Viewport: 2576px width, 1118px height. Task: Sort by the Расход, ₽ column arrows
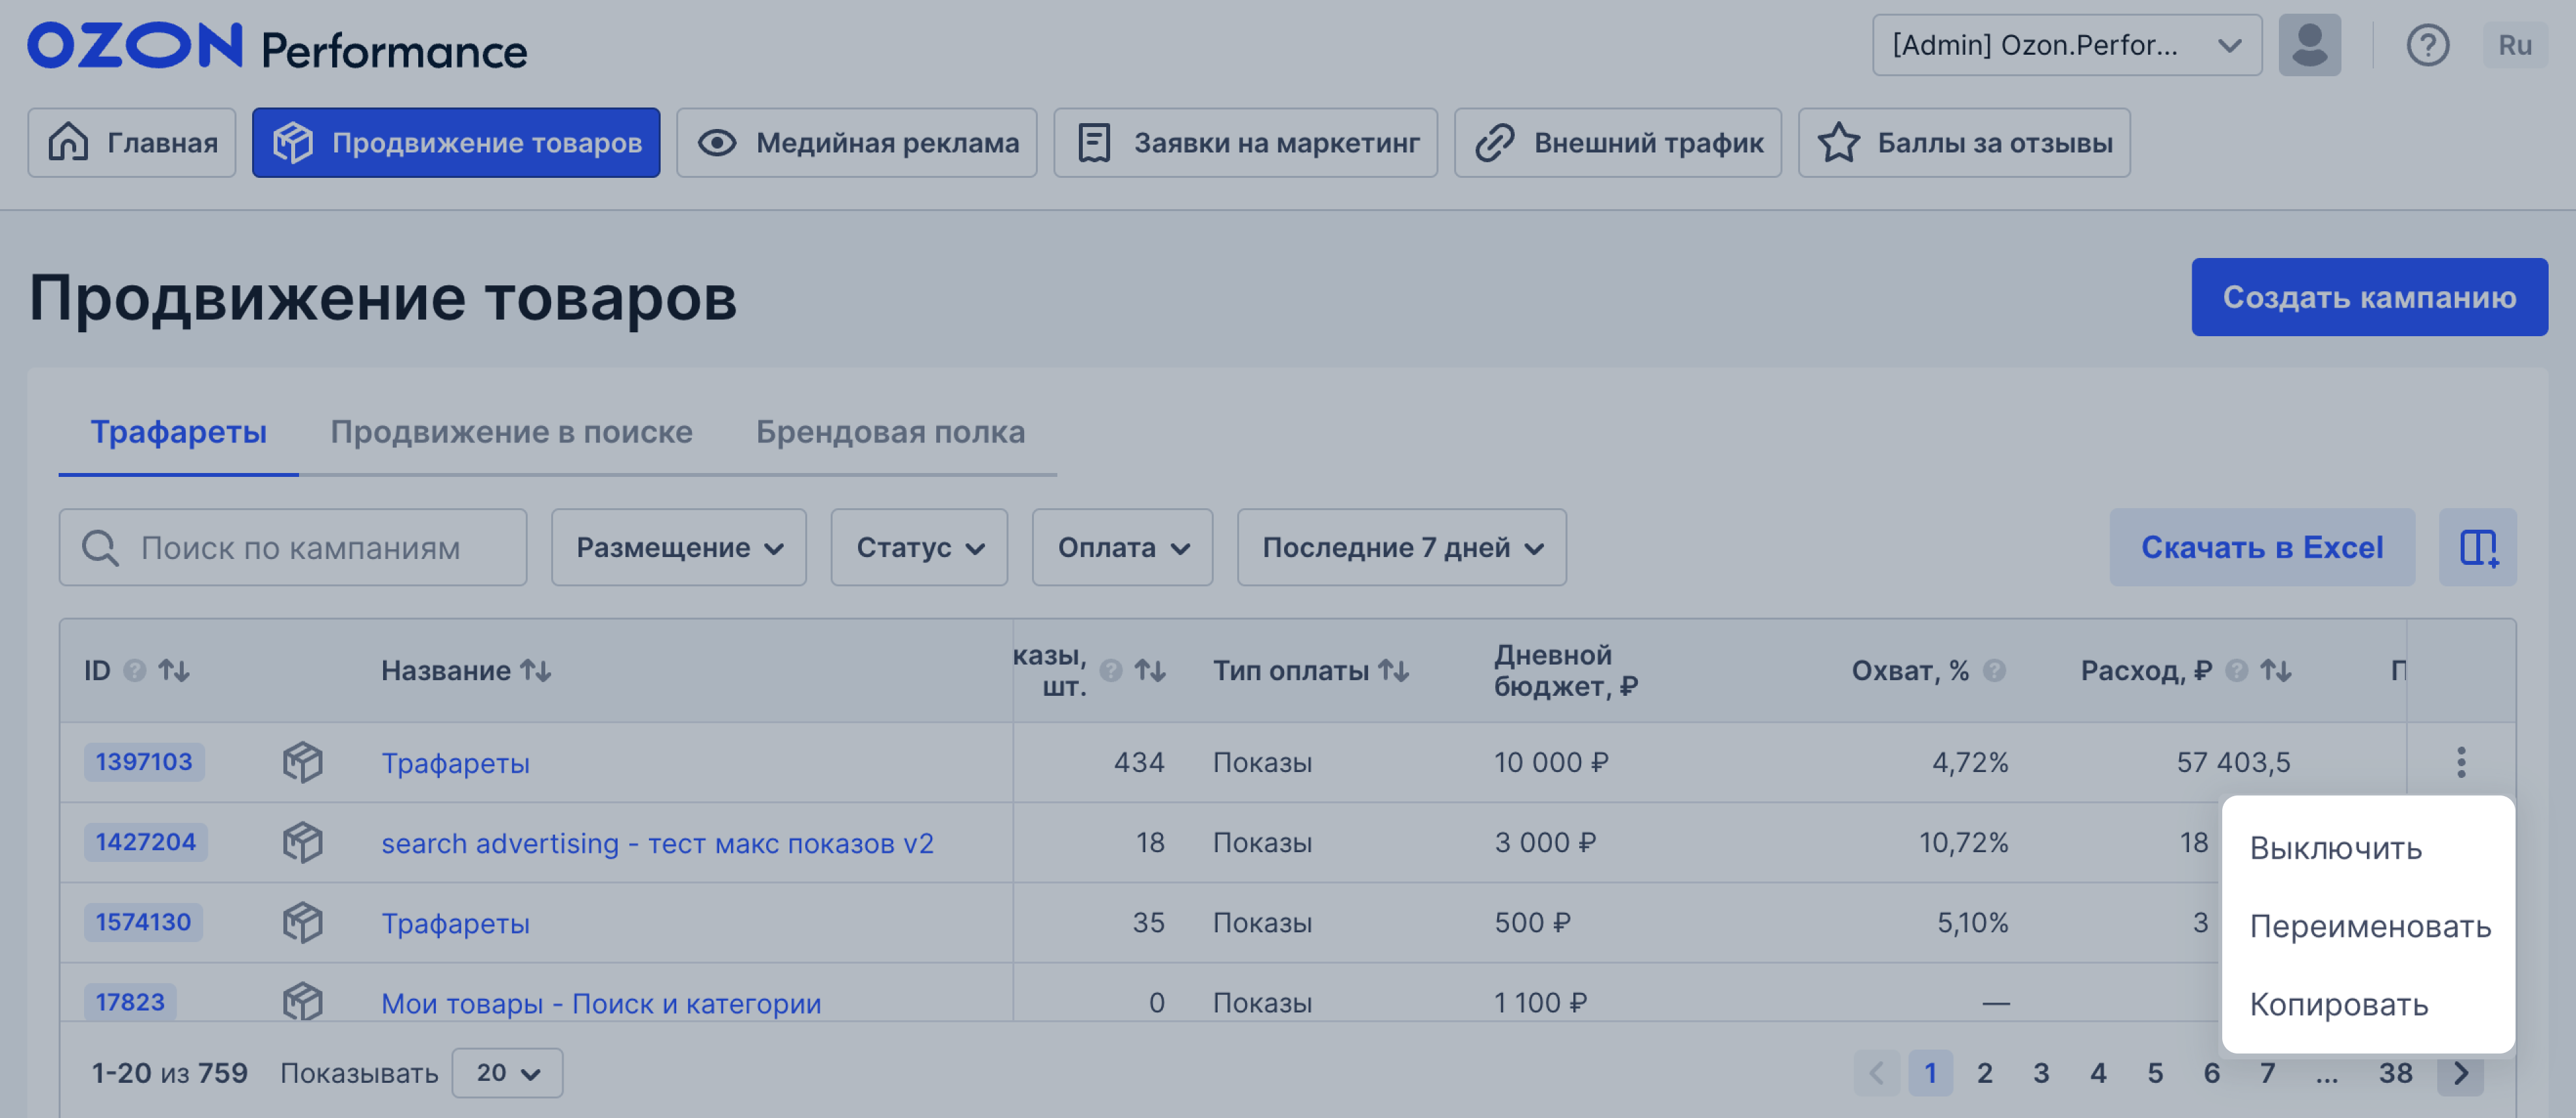[2276, 670]
